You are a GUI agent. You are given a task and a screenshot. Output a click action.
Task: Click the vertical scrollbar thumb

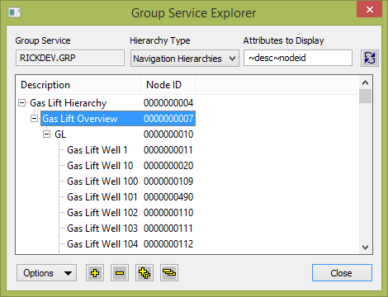pyautogui.click(x=365, y=96)
